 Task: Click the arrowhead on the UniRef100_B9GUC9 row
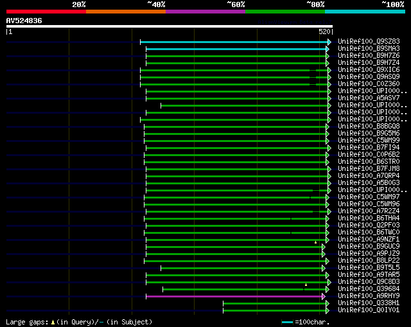[x=324, y=247]
